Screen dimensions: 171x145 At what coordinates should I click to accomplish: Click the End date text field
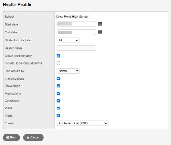(x=76, y=32)
